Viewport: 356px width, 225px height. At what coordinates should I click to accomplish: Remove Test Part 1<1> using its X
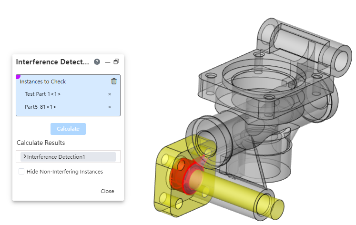(x=109, y=94)
